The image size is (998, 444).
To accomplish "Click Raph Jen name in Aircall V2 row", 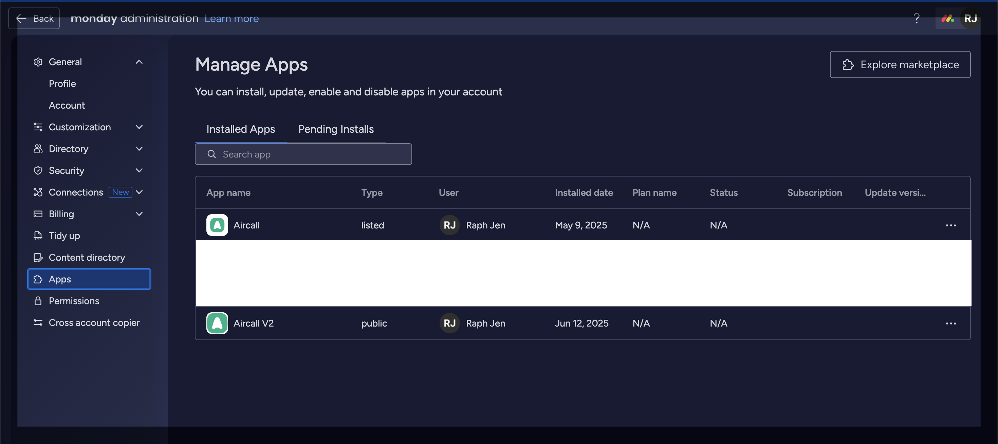I will (x=485, y=323).
